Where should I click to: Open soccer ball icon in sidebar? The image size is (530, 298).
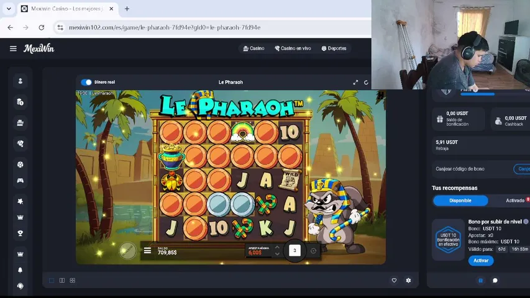[21, 165]
